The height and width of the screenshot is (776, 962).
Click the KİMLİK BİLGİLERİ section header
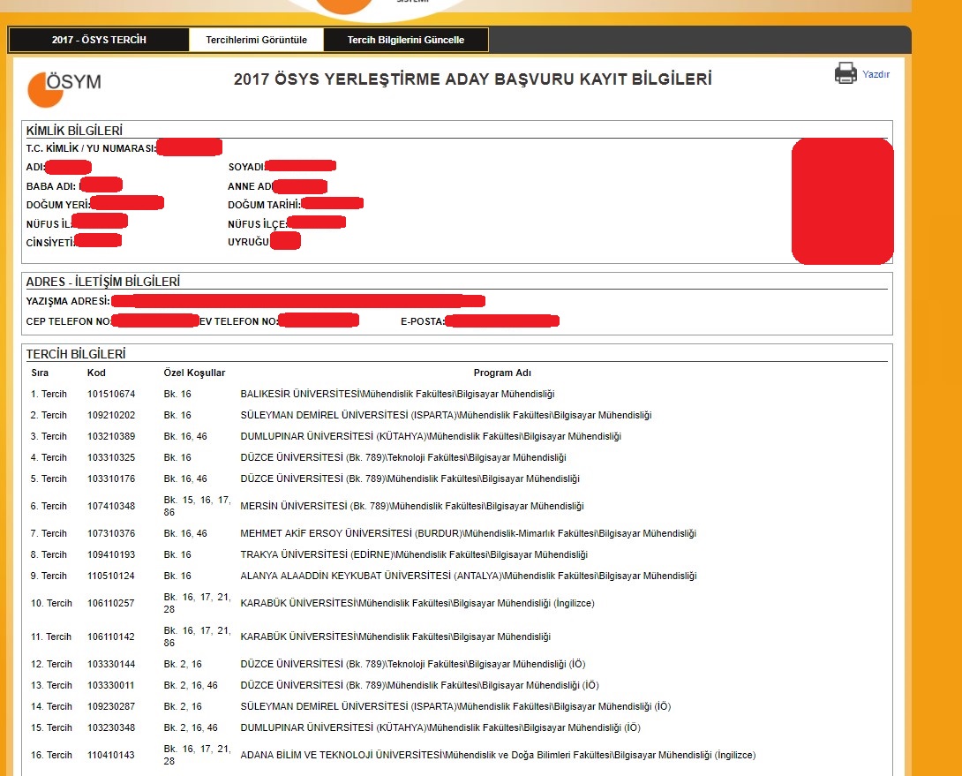click(x=74, y=132)
